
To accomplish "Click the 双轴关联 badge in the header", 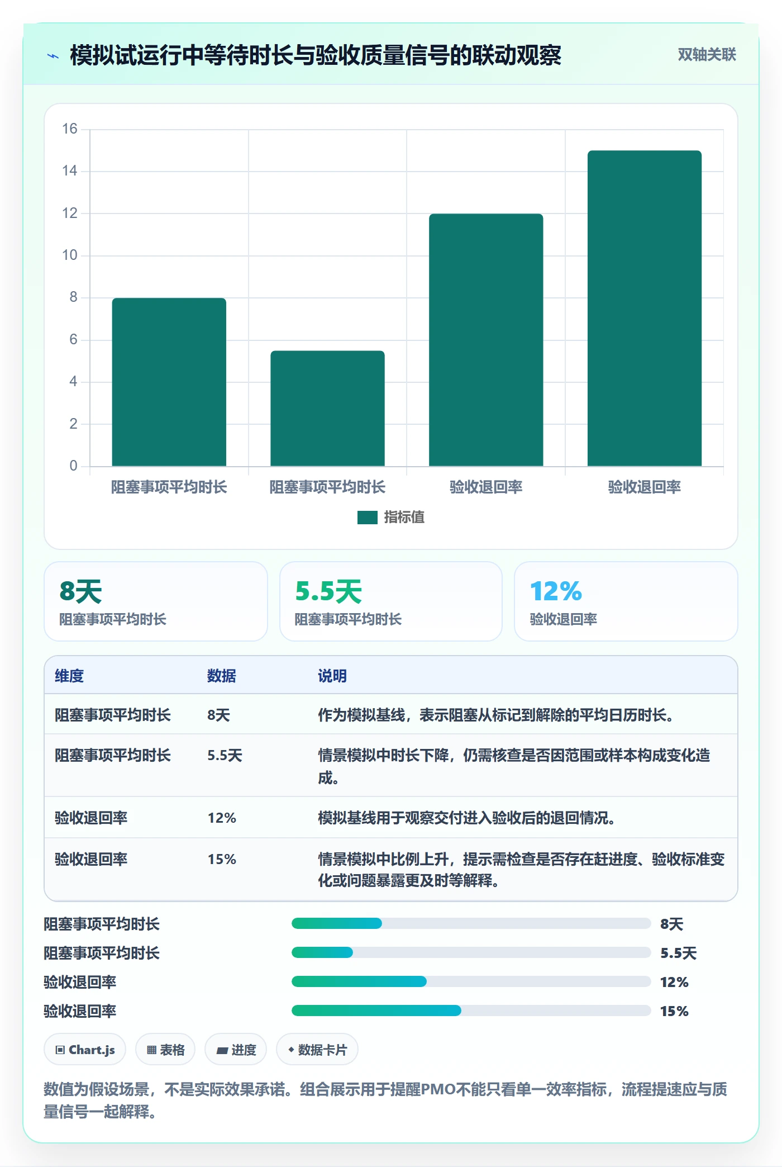I will [x=707, y=55].
